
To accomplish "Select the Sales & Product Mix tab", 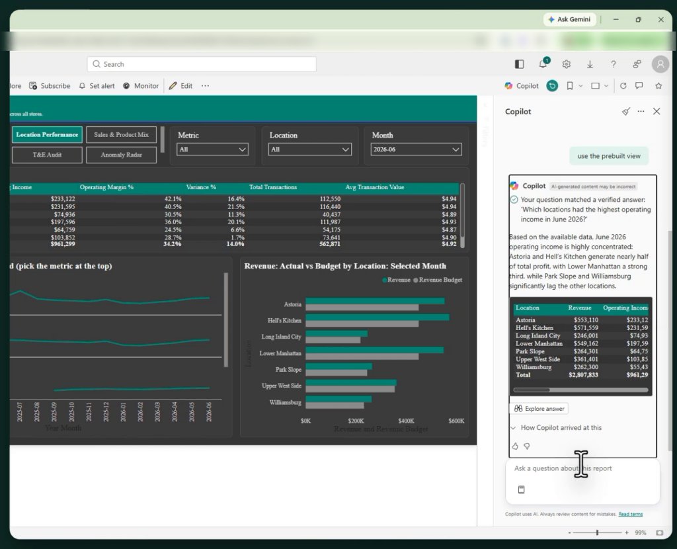I will pos(122,135).
